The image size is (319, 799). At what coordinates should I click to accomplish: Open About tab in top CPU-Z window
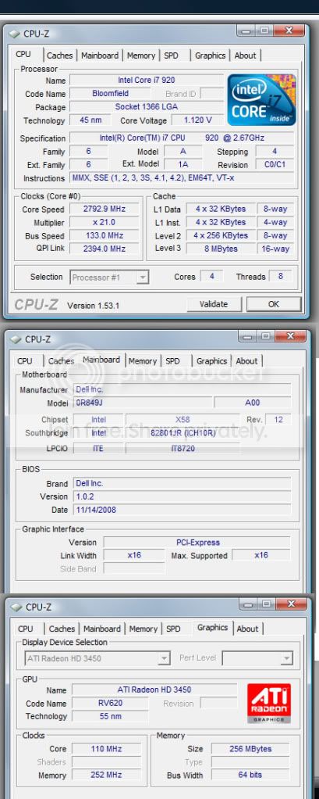pyautogui.click(x=246, y=56)
